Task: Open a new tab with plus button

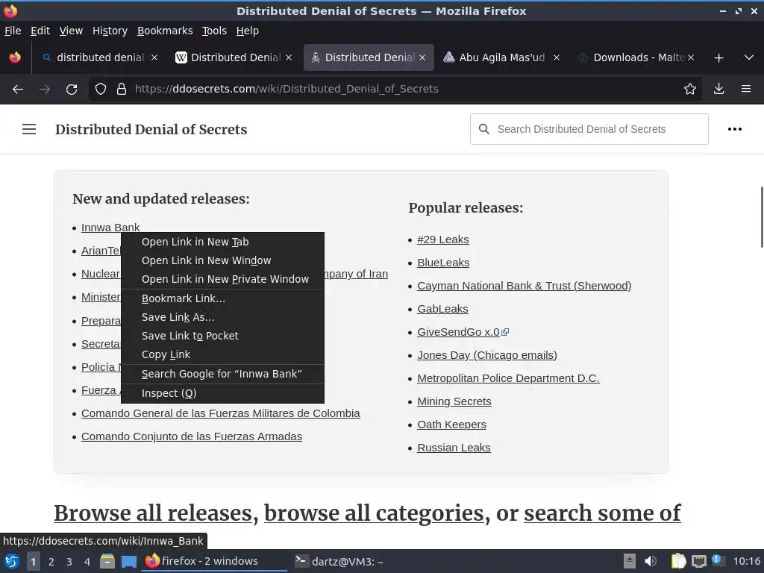Action: click(x=718, y=57)
